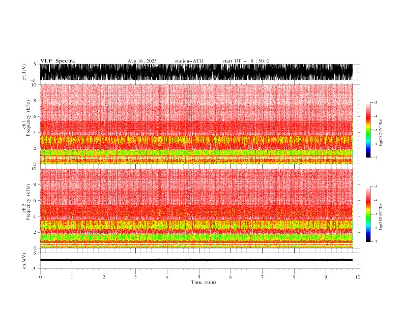Click the lower "log(PSD)(V²/Hz)" colorbar label
The image size is (403, 311).
(x=381, y=216)
